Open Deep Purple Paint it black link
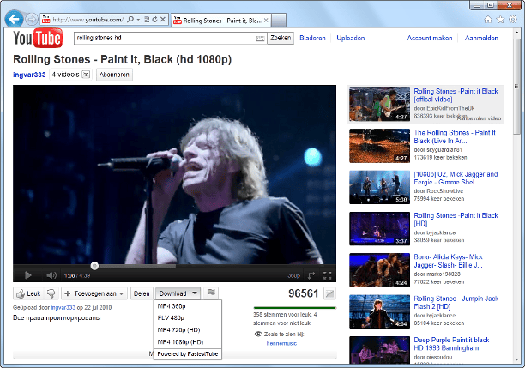Viewport: 525px width, 368px height. (x=451, y=344)
